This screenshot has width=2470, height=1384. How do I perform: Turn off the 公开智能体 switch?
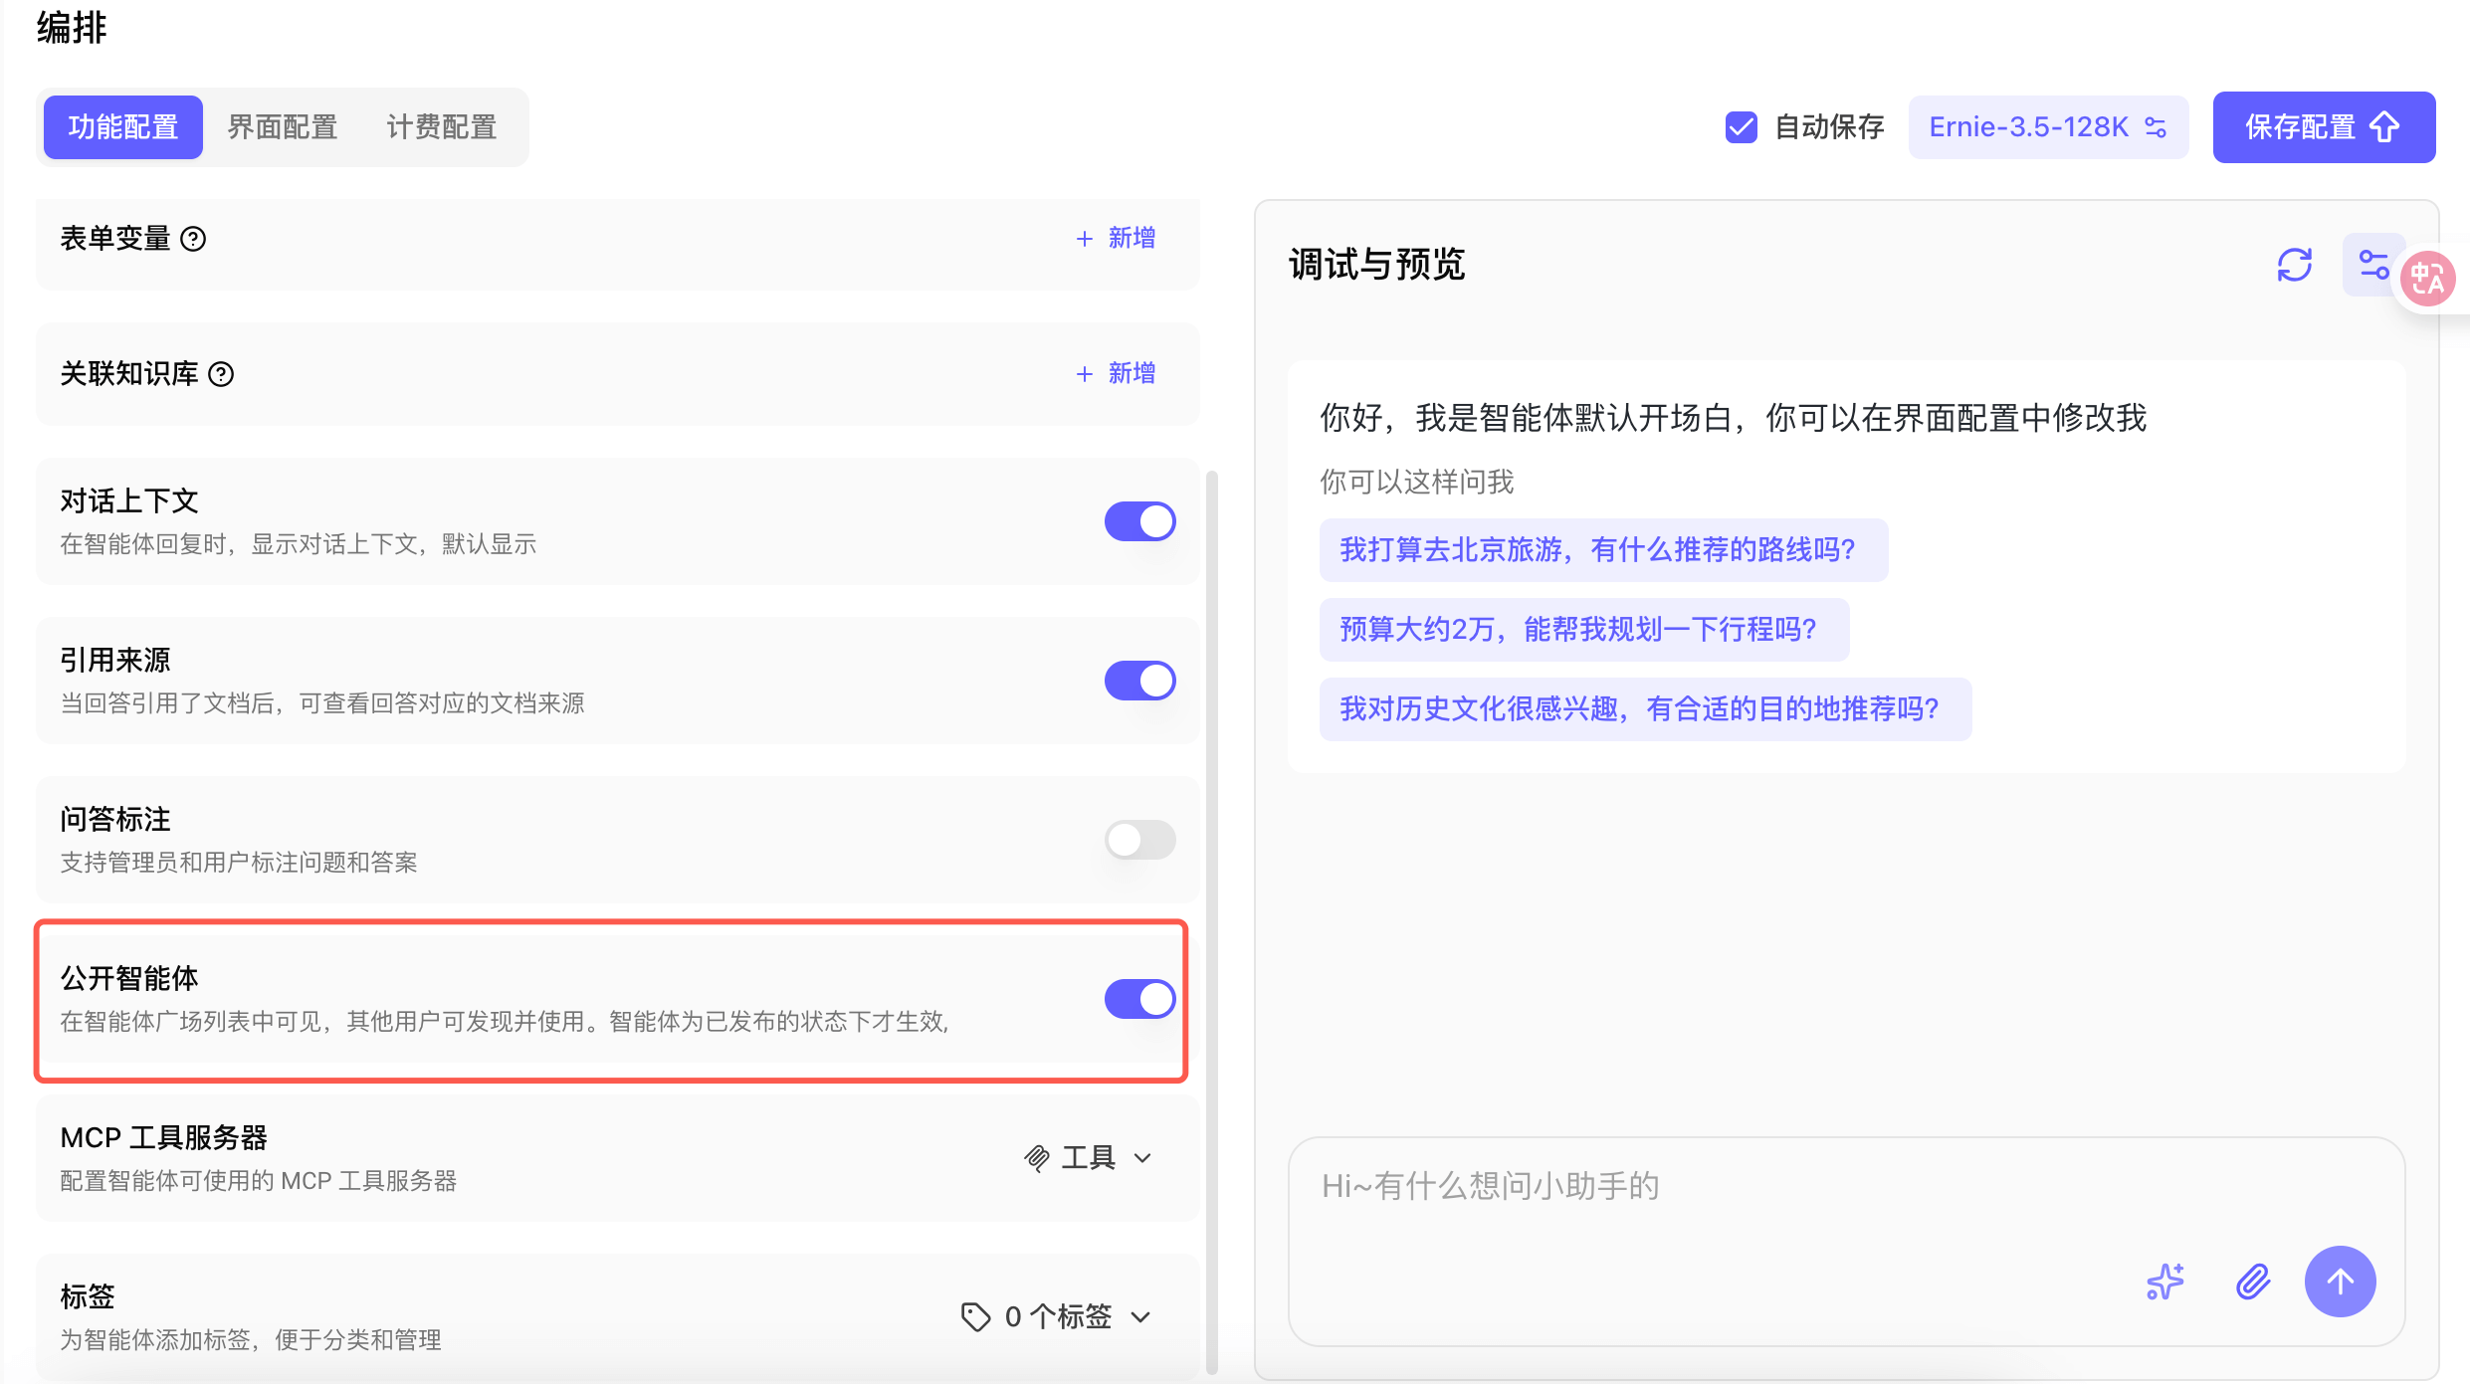1139,999
